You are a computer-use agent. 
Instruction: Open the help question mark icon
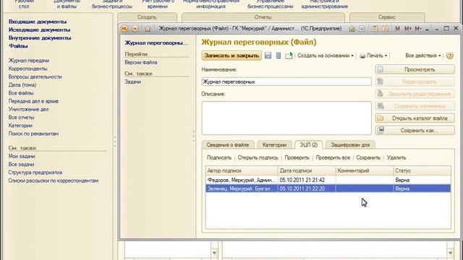coord(450,56)
